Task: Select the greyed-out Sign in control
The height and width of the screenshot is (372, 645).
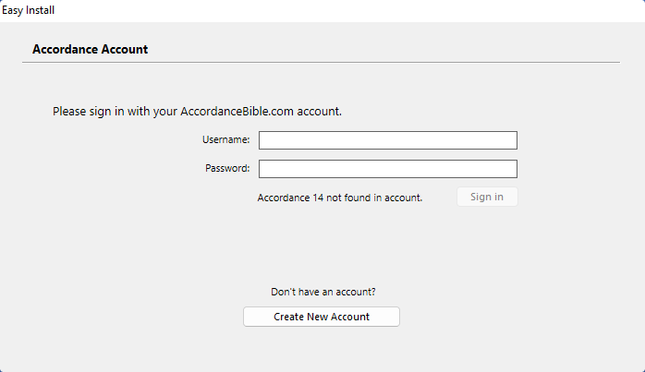Action: click(487, 197)
